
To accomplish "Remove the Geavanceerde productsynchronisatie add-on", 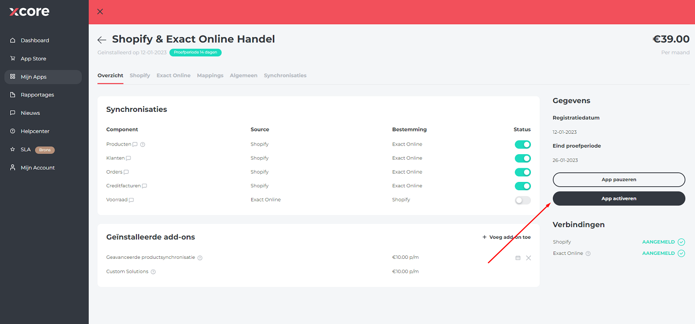I will [528, 258].
